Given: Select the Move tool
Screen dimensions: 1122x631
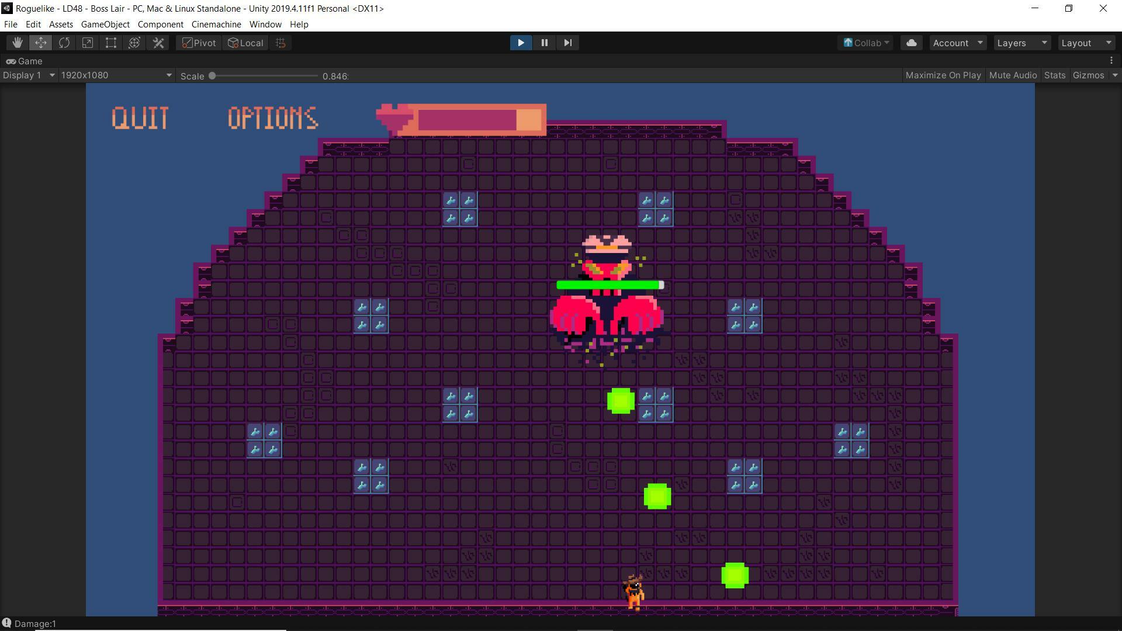Looking at the screenshot, I should 41,43.
